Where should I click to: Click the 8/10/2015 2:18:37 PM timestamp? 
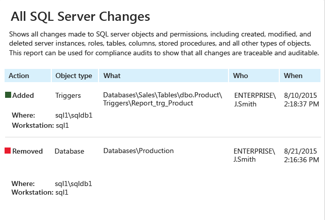coord(301,99)
